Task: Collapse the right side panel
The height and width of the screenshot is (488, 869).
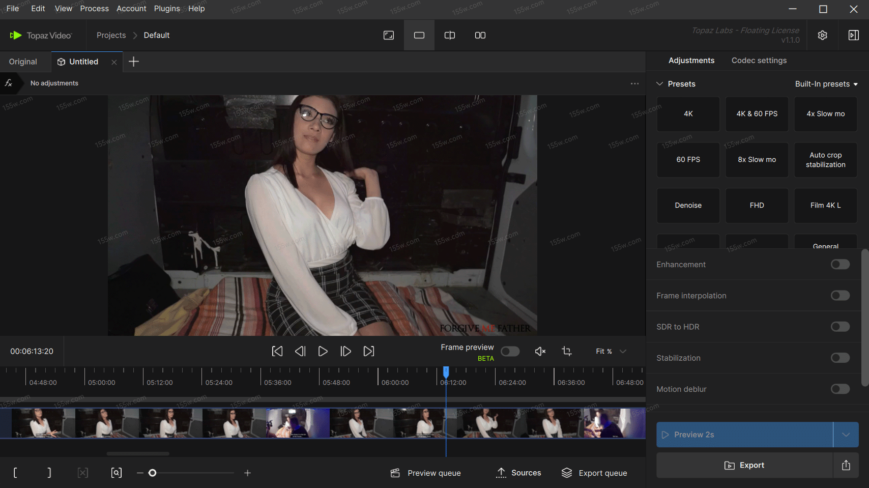Action: coord(853,35)
